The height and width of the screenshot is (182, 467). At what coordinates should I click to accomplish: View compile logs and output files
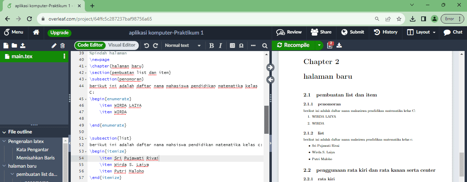[x=330, y=45]
